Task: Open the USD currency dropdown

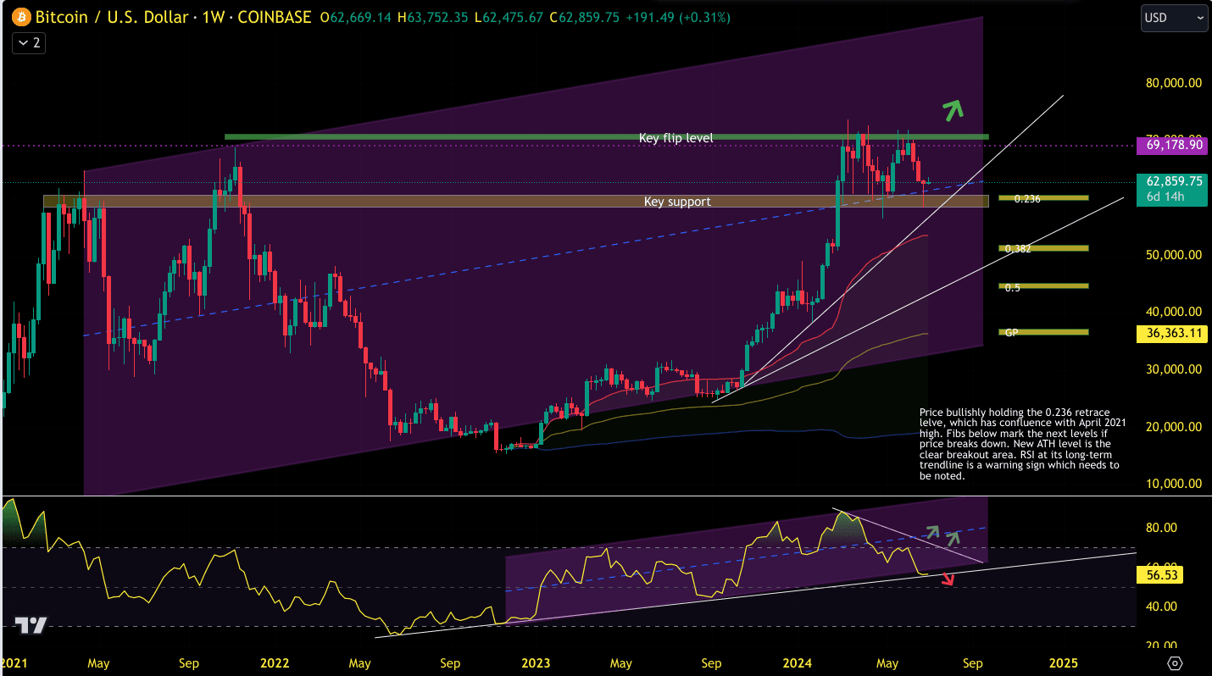Action: click(1174, 17)
